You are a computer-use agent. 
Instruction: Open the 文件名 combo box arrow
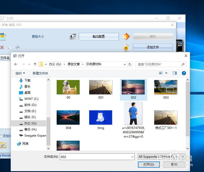click(132, 157)
